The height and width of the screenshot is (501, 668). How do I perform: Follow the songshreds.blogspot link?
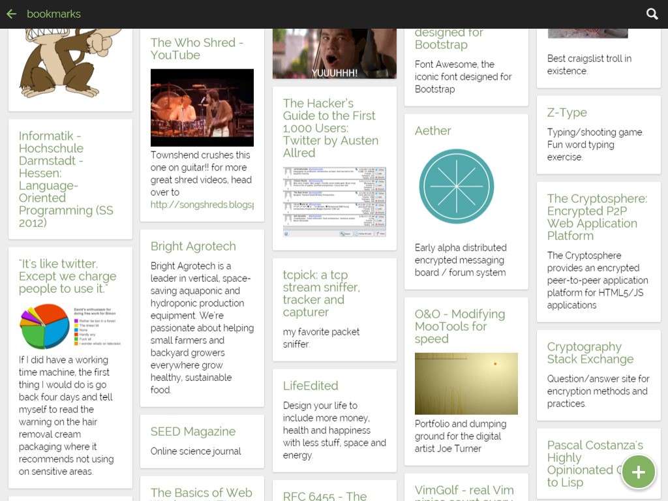(202, 204)
